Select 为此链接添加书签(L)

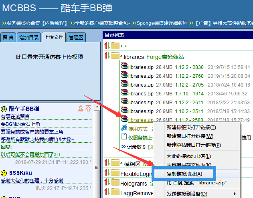click(189, 156)
